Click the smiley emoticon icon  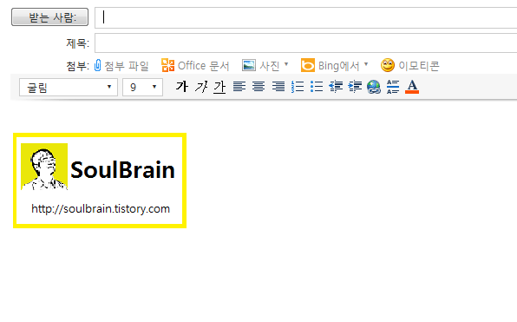(388, 65)
